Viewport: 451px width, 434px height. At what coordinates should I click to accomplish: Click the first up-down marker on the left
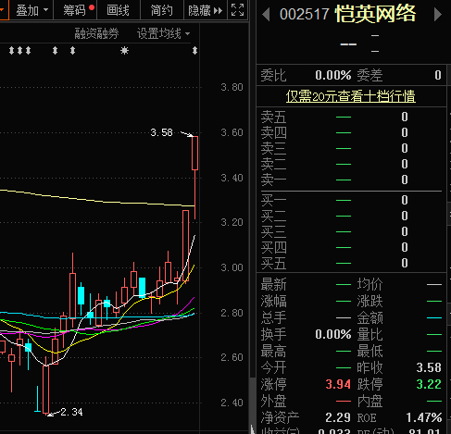click(11, 50)
